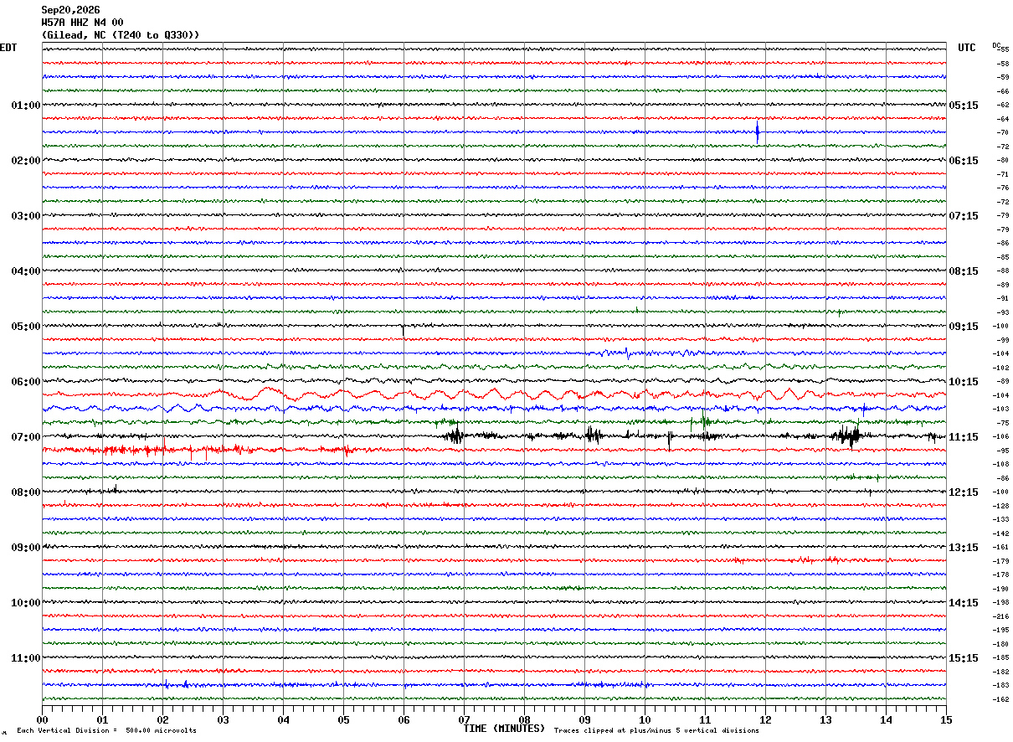This screenshot has width=1013, height=742.
Task: Click the EDT header label
Action: 8,48
